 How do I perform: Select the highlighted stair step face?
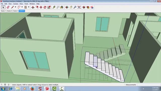click(95, 61)
